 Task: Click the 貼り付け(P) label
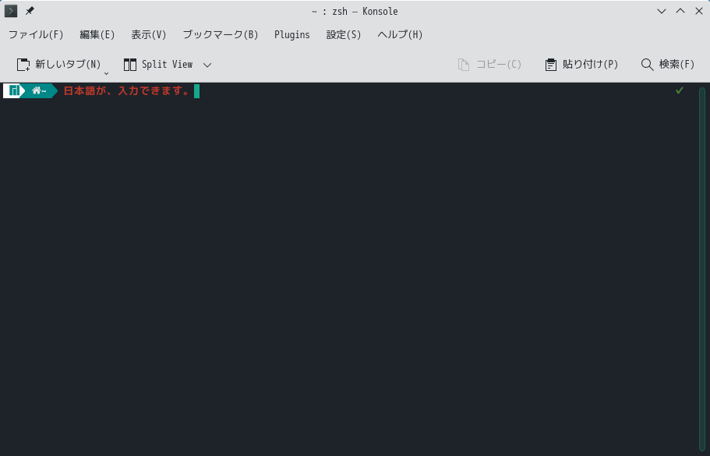tap(590, 64)
